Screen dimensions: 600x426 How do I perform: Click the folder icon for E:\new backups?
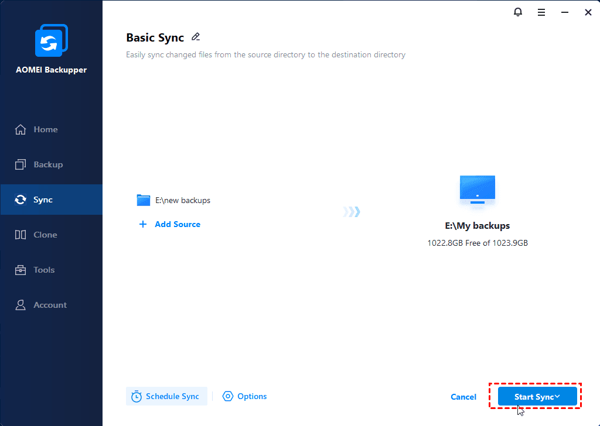[x=144, y=200]
